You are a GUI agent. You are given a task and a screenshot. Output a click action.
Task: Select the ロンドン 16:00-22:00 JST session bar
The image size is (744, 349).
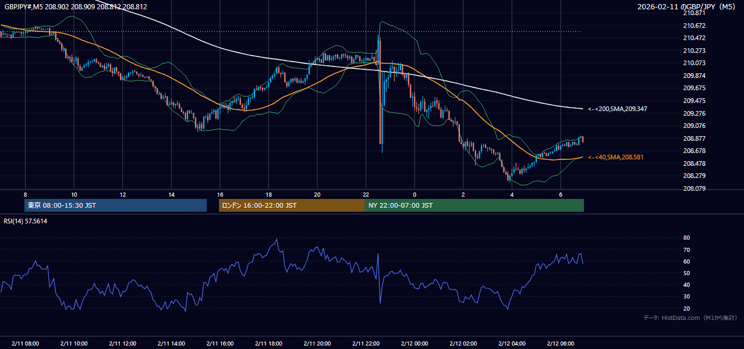292,205
